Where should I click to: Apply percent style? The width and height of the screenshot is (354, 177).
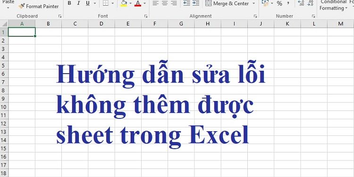(x=279, y=3)
